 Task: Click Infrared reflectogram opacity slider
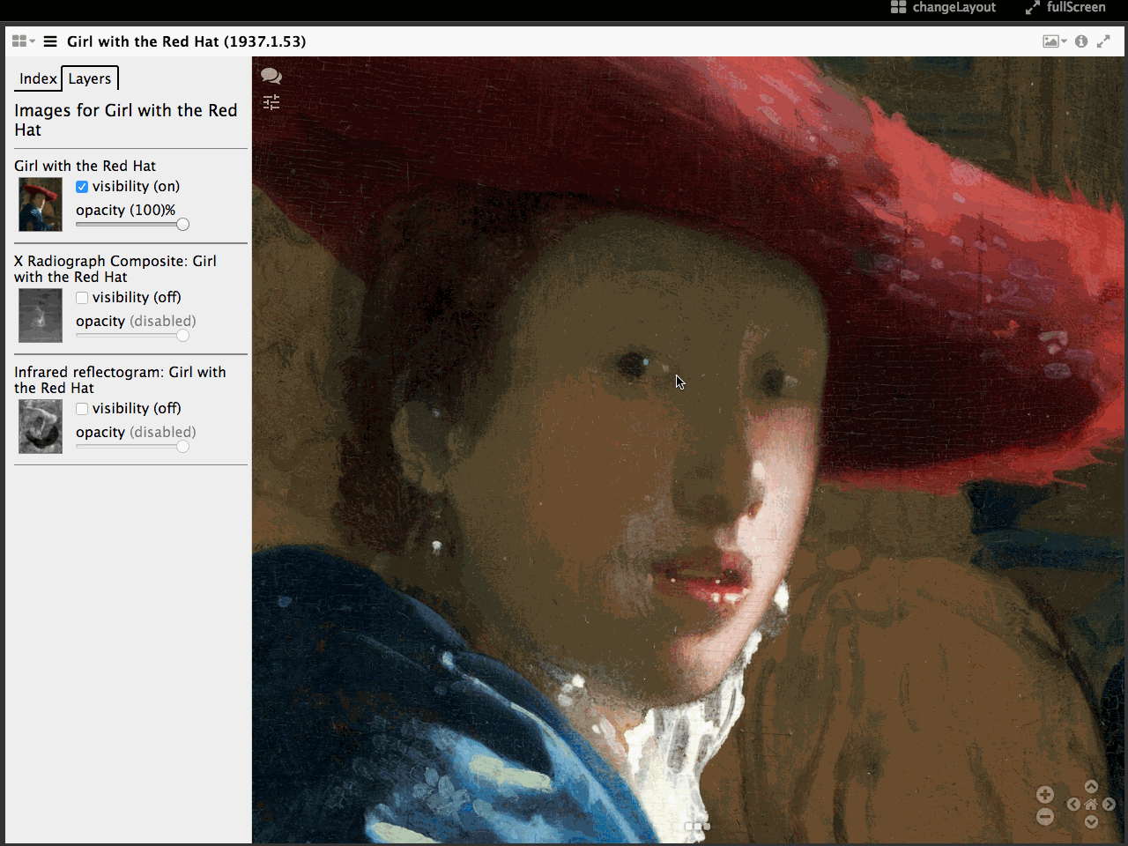click(132, 447)
